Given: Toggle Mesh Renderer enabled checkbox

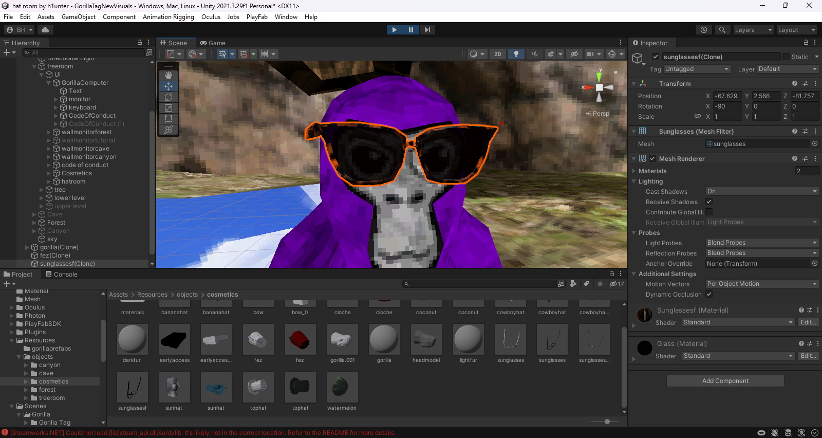Looking at the screenshot, I should 652,158.
